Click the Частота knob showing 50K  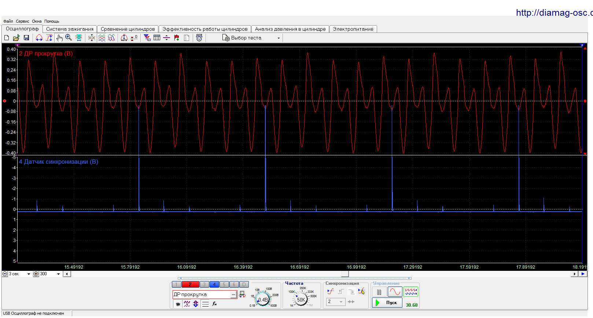301,300
